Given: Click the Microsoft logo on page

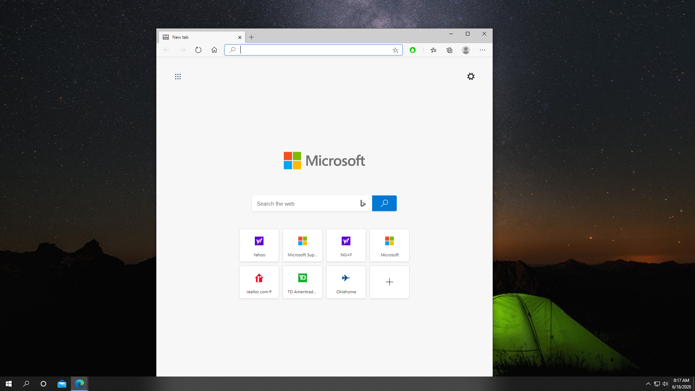Looking at the screenshot, I should pyautogui.click(x=324, y=160).
